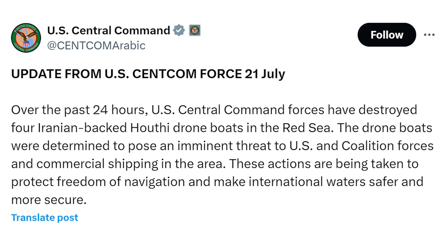Screen dimensions: 446x250
Task: Click the word 'Houthi' in the post
Action: (x=150, y=128)
